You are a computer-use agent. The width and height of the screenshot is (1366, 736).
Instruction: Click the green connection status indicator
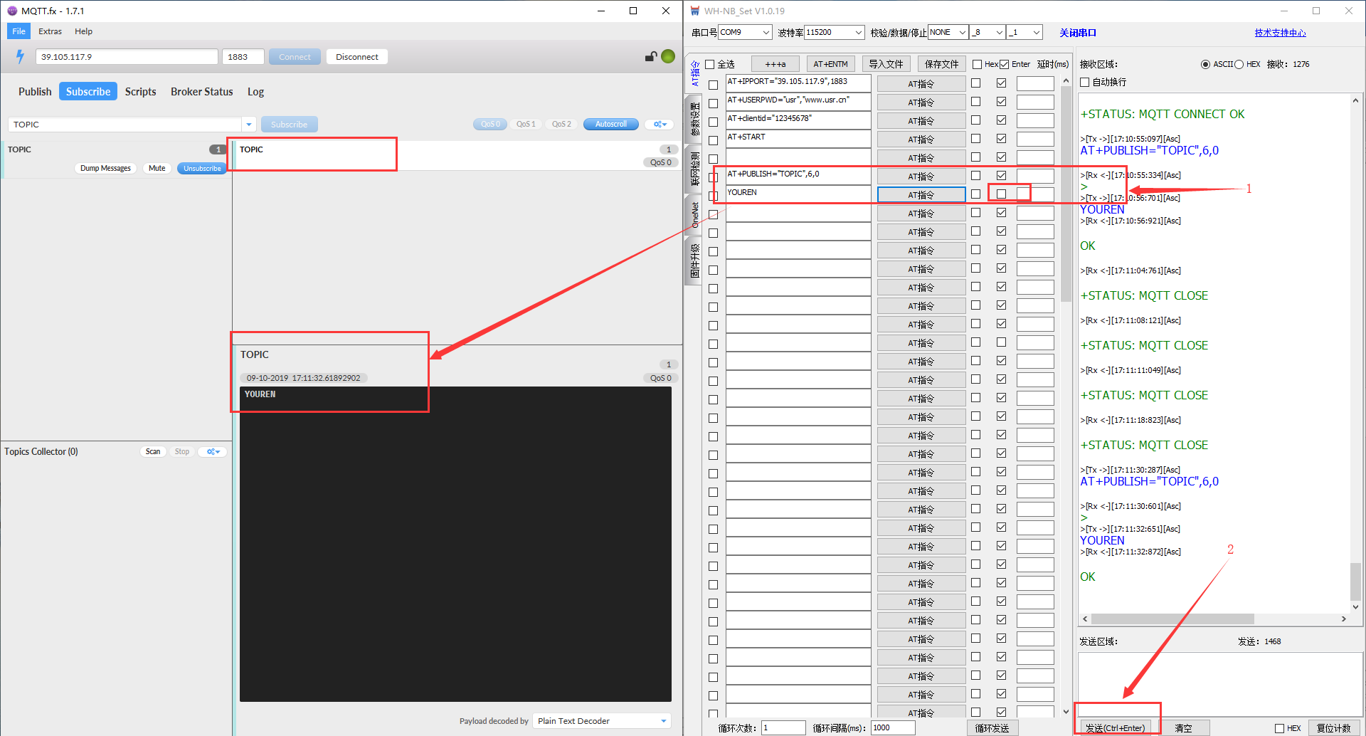[x=668, y=56]
